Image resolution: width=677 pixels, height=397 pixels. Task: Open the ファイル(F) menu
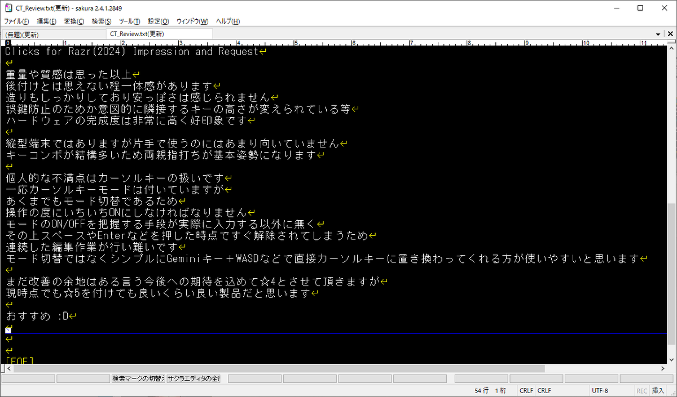(16, 21)
